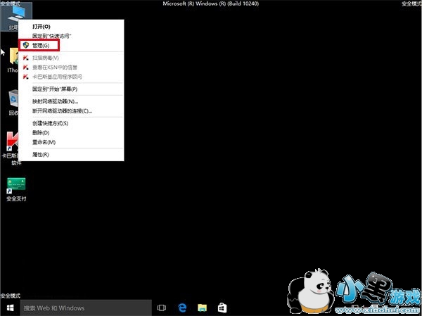This screenshot has height=316, width=422.
Task: Open Task View from the taskbar
Action: (162, 308)
